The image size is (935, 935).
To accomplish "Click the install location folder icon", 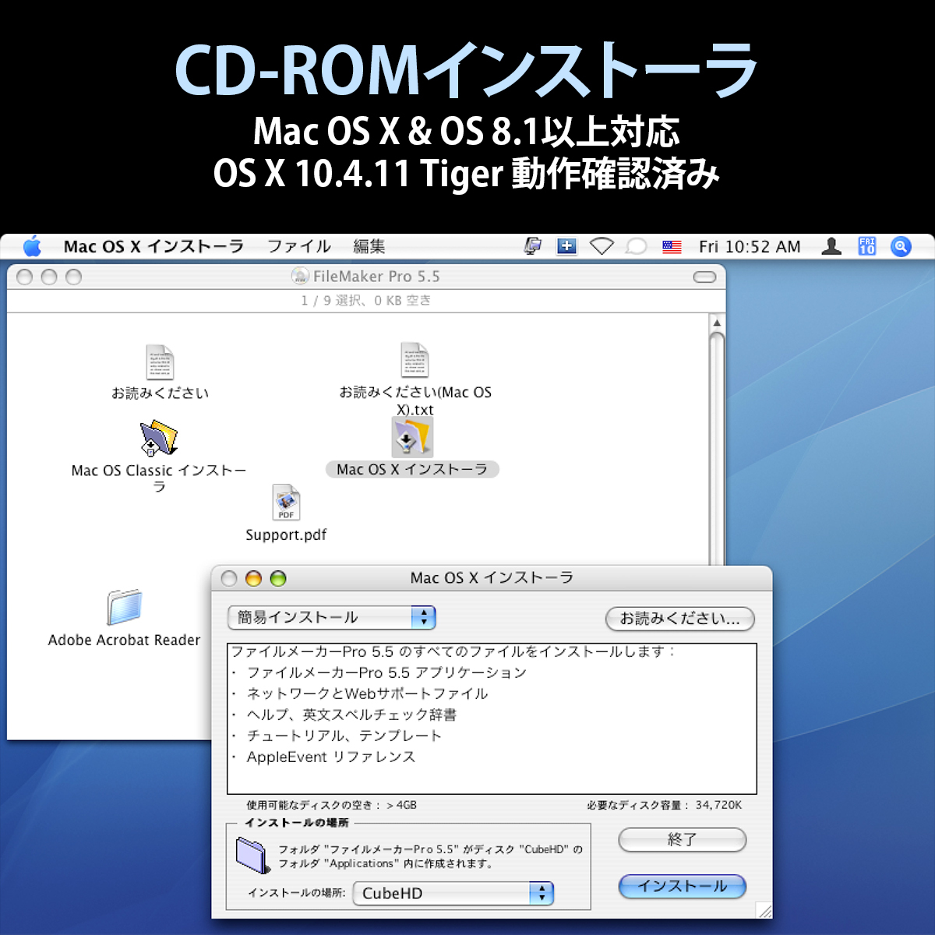I will [x=252, y=855].
